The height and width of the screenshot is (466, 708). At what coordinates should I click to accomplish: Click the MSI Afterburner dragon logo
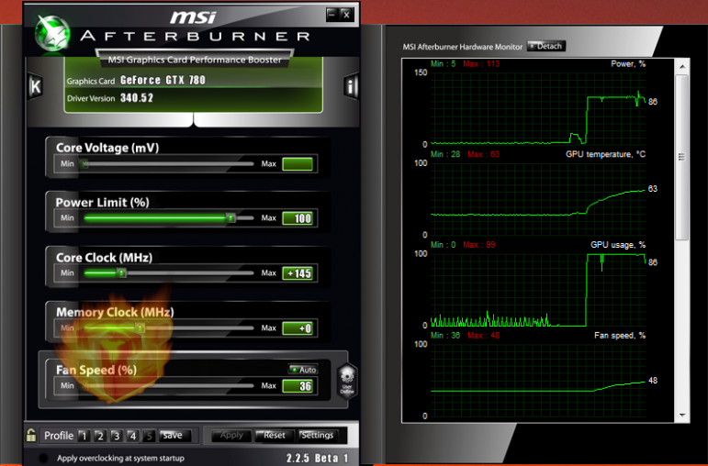[53, 33]
